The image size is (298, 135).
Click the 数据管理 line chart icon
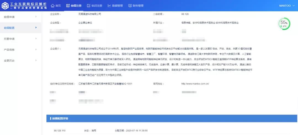109,6
